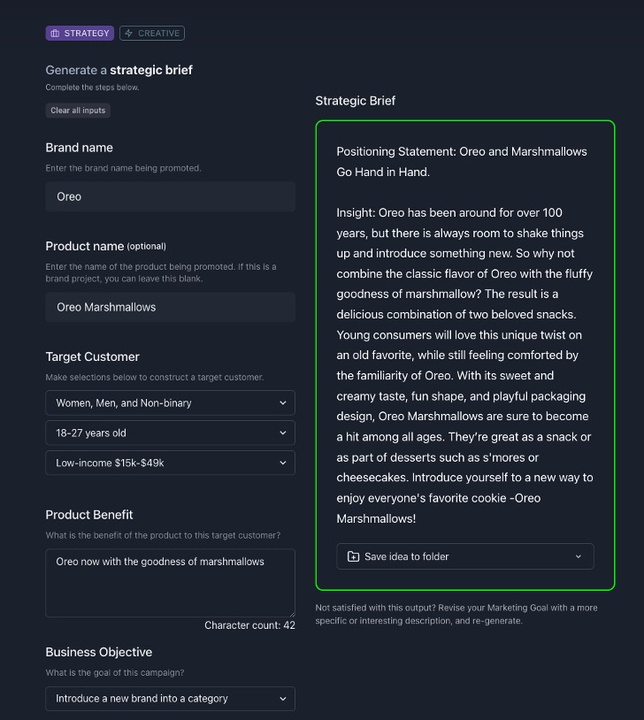Switch to the Strategy tab
This screenshot has height=720, width=644.
pos(80,34)
